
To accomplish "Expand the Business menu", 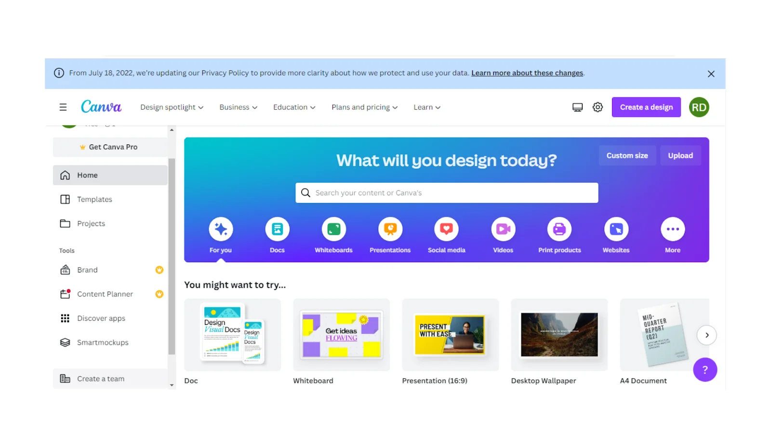I will click(x=238, y=107).
